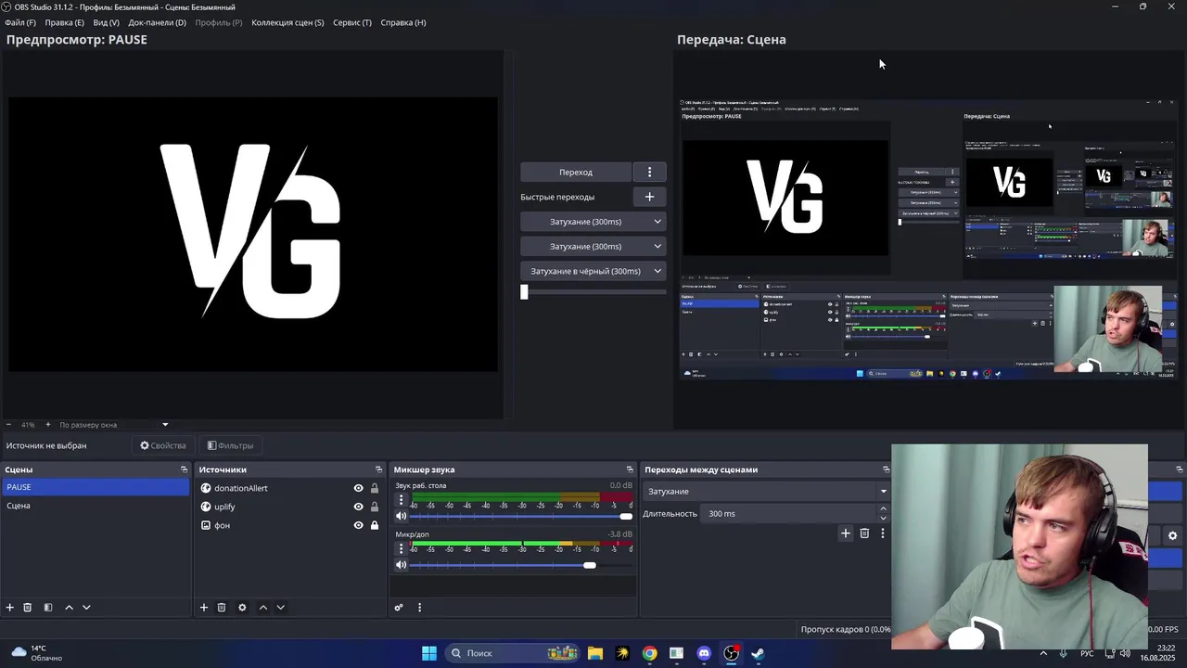Add a new scene with the plus icon
The image size is (1187, 668).
tap(10, 608)
